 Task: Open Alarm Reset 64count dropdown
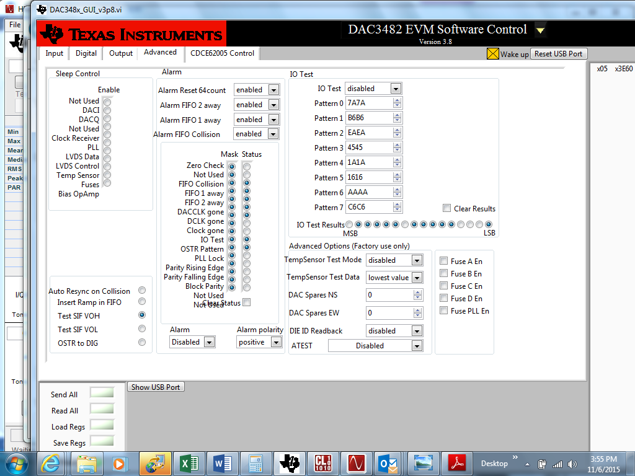click(x=273, y=90)
